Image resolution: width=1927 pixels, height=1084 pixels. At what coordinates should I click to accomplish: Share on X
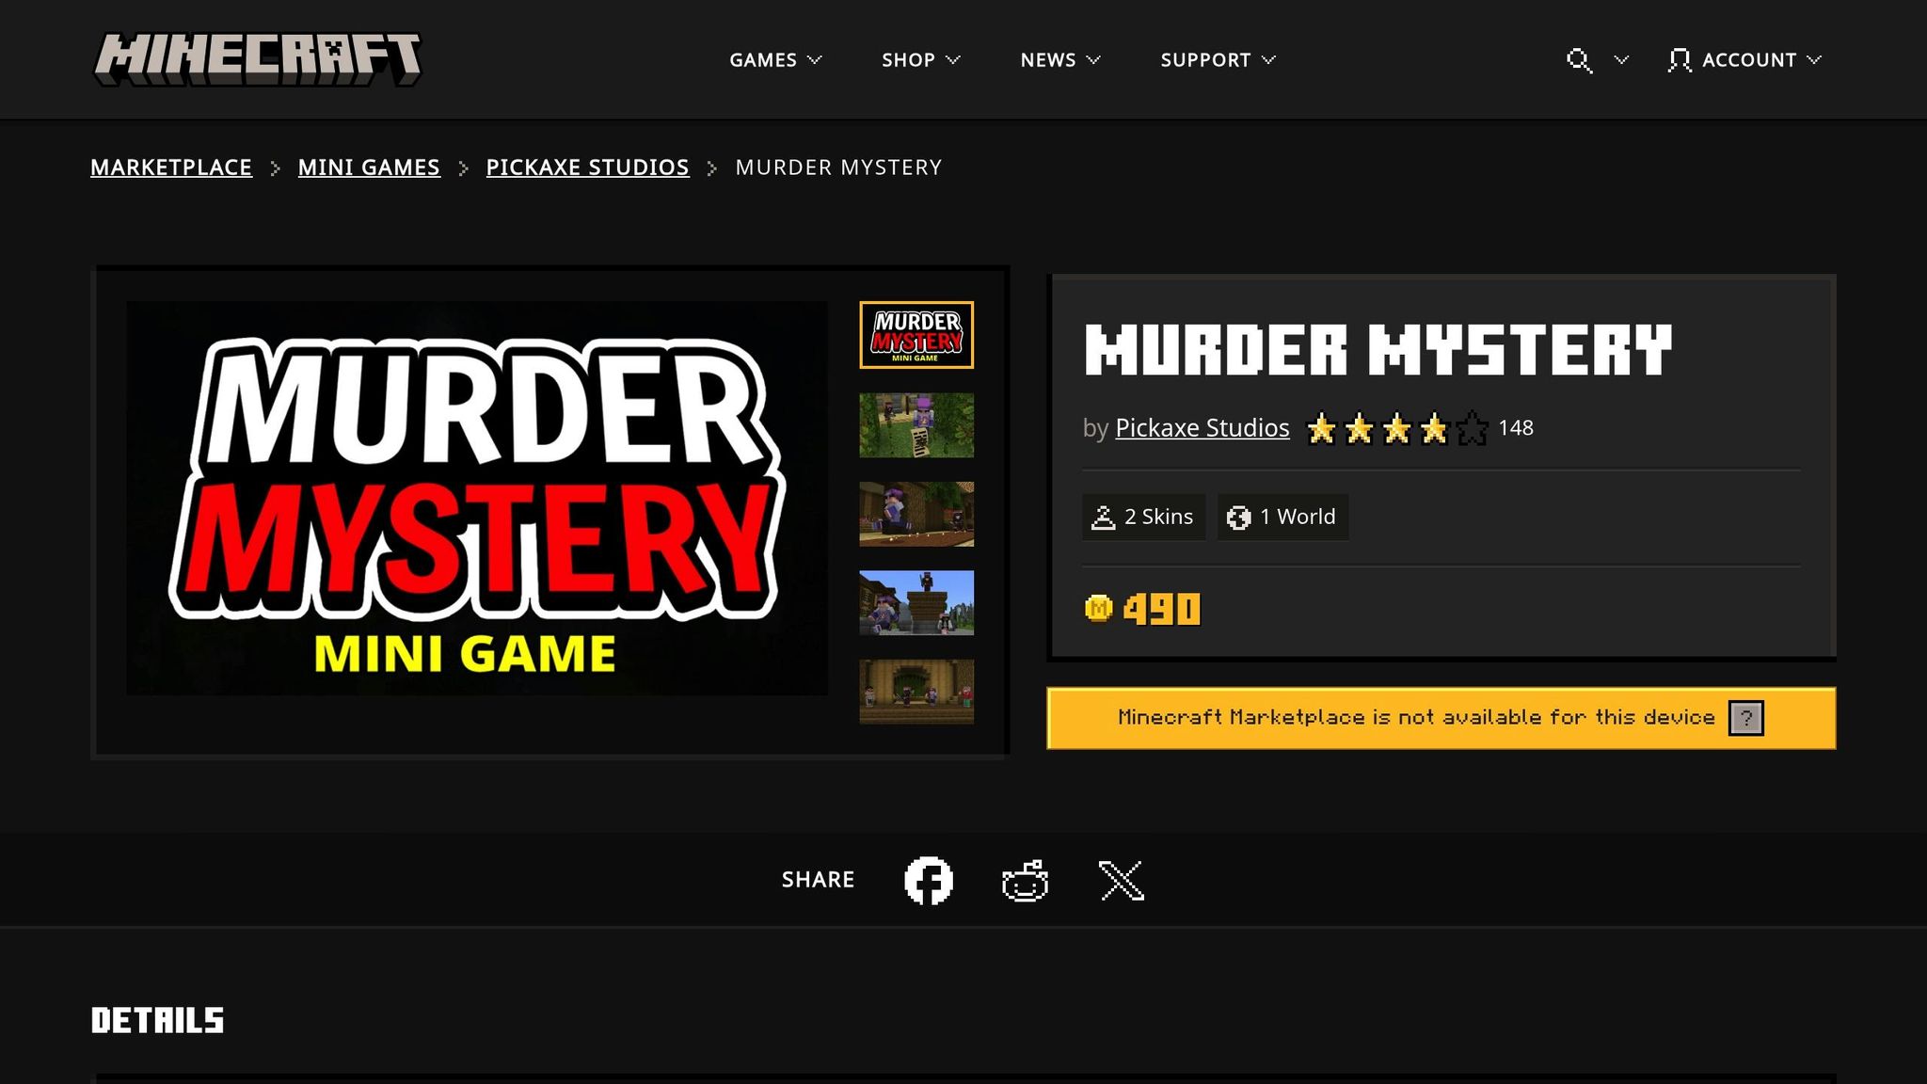point(1122,881)
